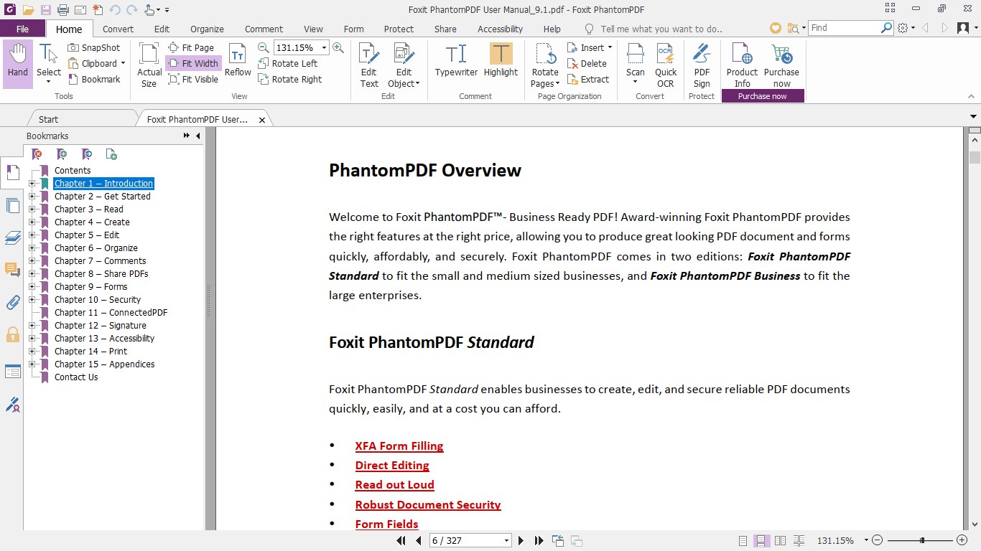
Task: Toggle the Highlight tool
Action: [x=501, y=60]
